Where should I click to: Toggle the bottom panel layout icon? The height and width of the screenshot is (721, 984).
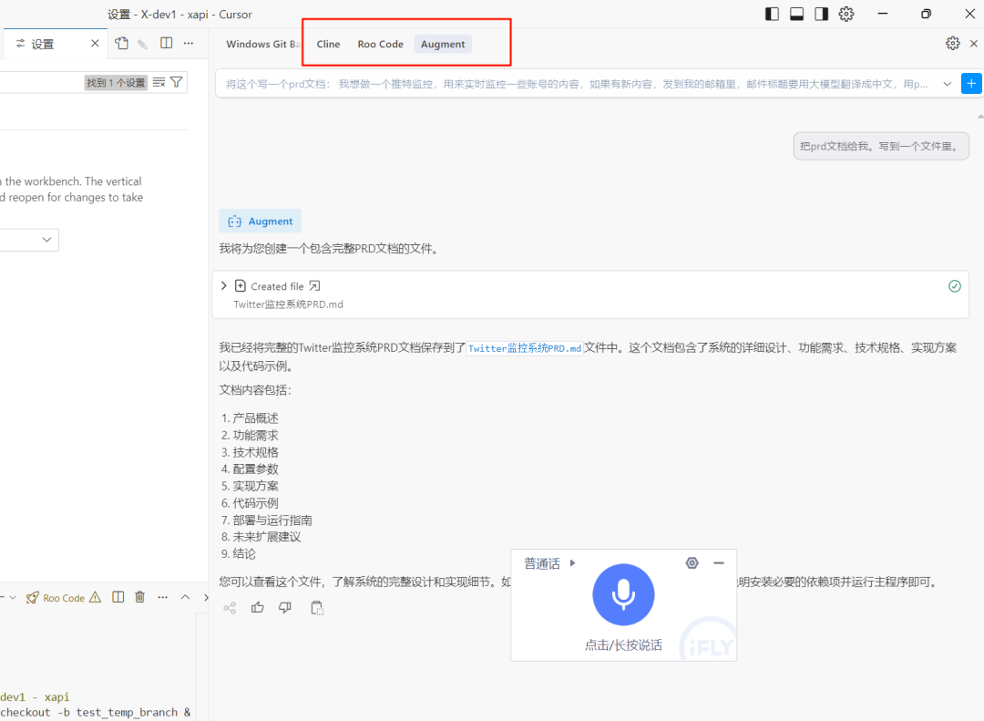click(796, 14)
